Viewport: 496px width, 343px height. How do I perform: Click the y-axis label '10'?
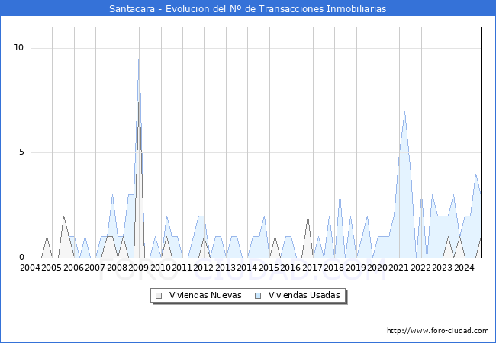click(x=19, y=48)
